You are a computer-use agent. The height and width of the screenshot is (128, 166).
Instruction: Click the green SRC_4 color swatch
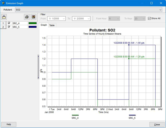click(33, 23)
